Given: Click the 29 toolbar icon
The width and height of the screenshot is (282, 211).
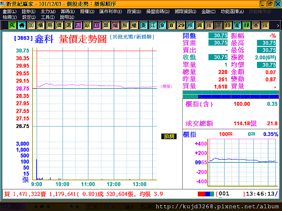Looking at the screenshot, I should [181, 25].
